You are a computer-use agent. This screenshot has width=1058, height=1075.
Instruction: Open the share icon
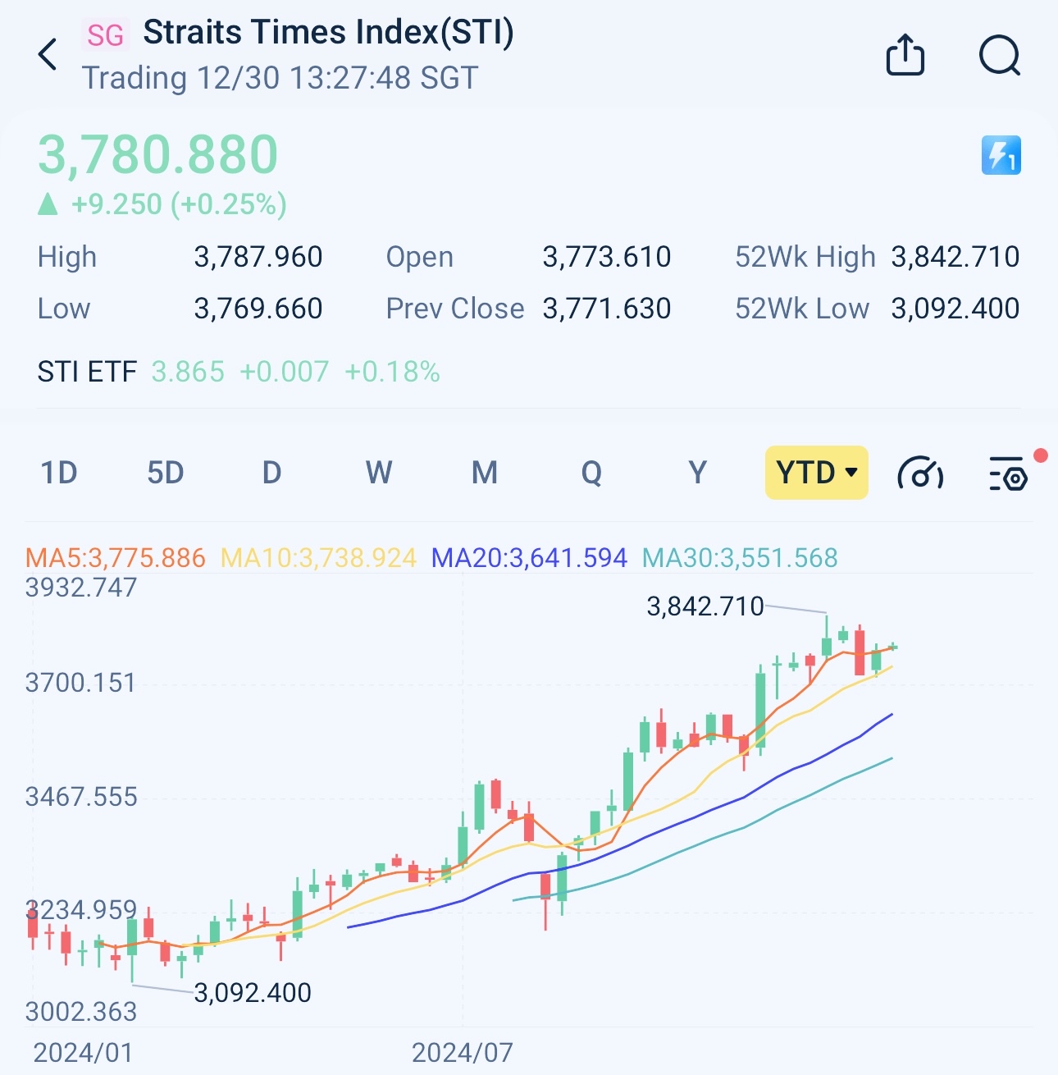click(905, 55)
